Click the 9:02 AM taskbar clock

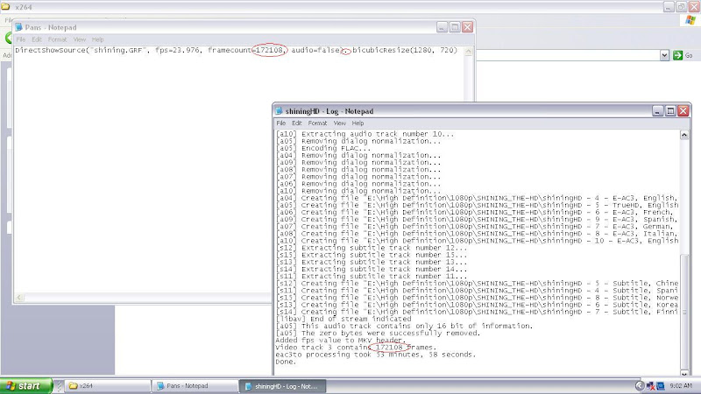[681, 386]
